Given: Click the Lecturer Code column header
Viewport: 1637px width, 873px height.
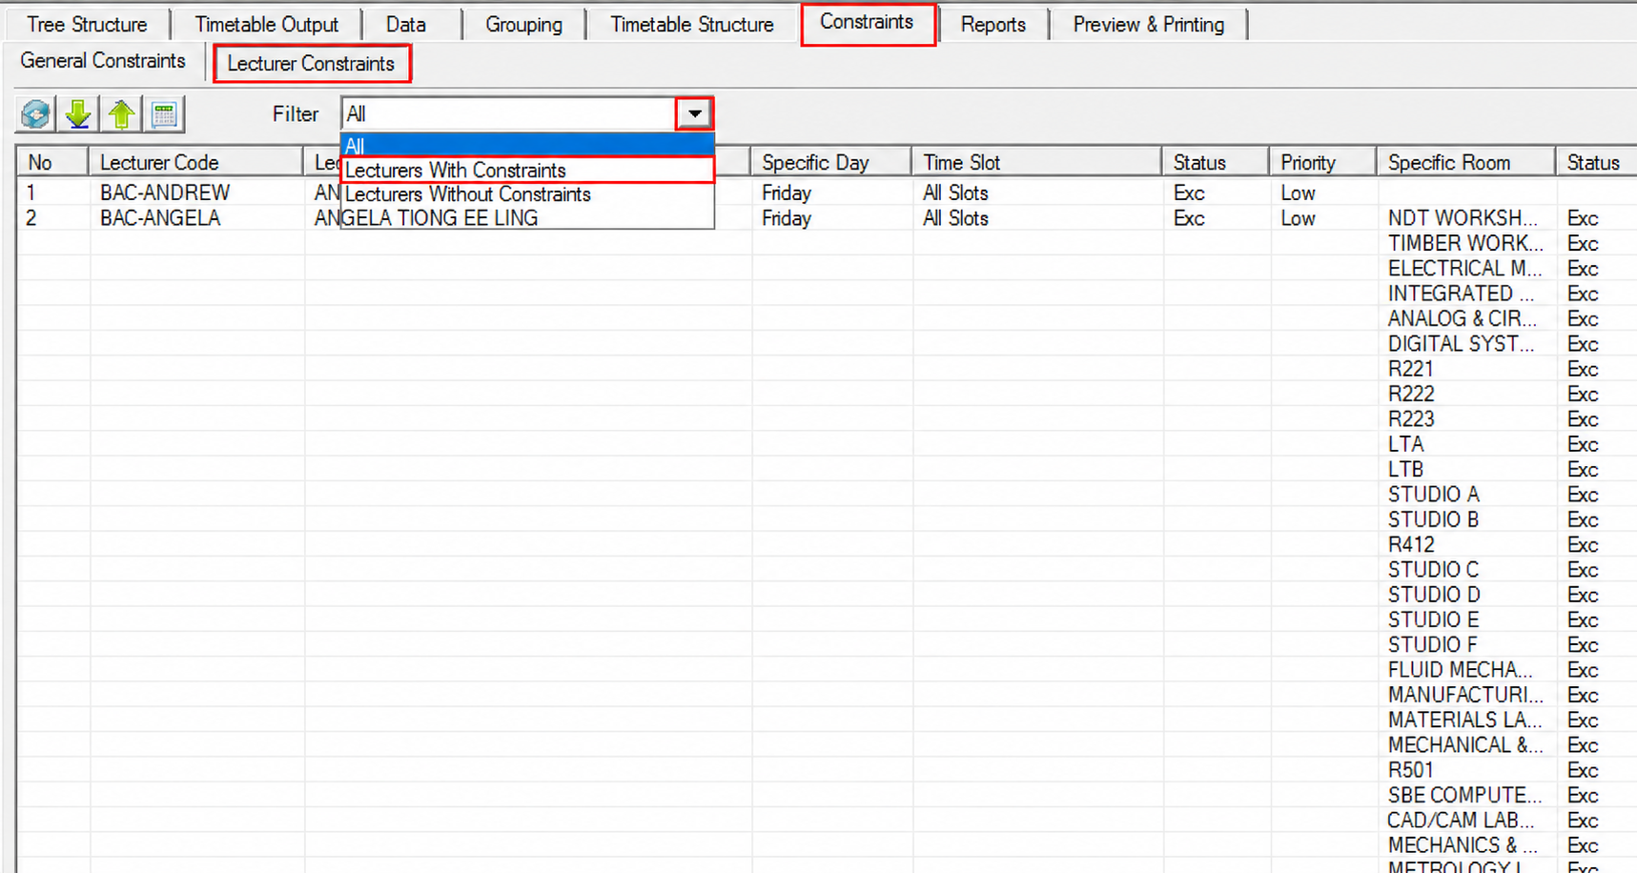Looking at the screenshot, I should click(x=195, y=162).
